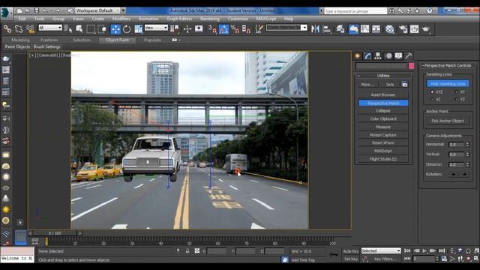Open the selection filter All dropdown
The image size is (480, 270).
[50, 28]
